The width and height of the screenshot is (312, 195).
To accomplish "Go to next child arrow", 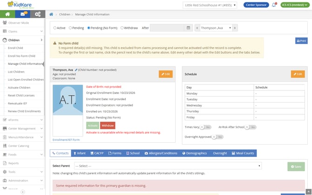I will pos(235,28).
